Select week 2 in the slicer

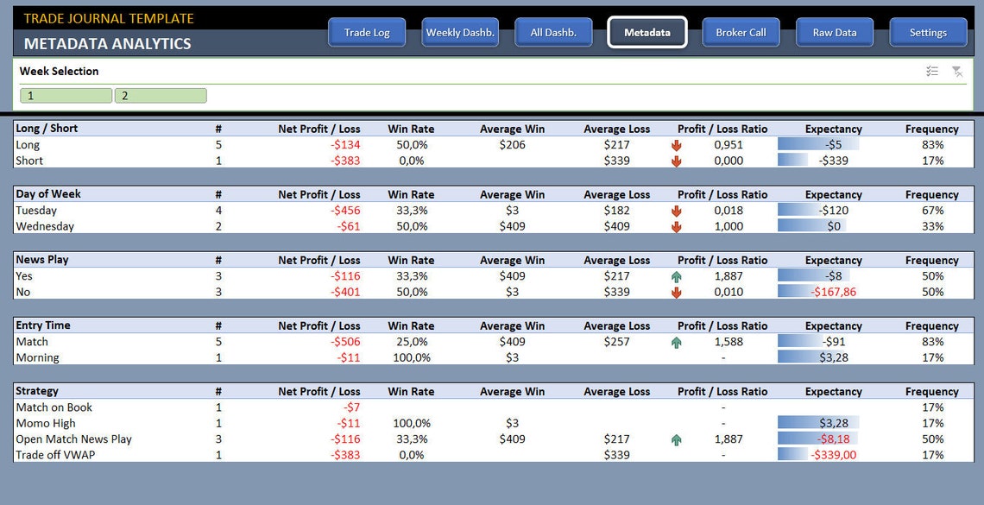point(159,95)
